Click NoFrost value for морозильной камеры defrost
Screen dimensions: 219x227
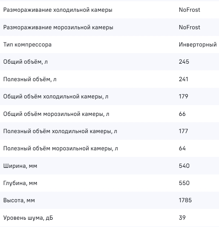[x=189, y=27]
